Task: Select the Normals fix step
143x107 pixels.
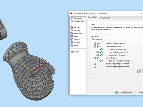Action: (x=75, y=27)
